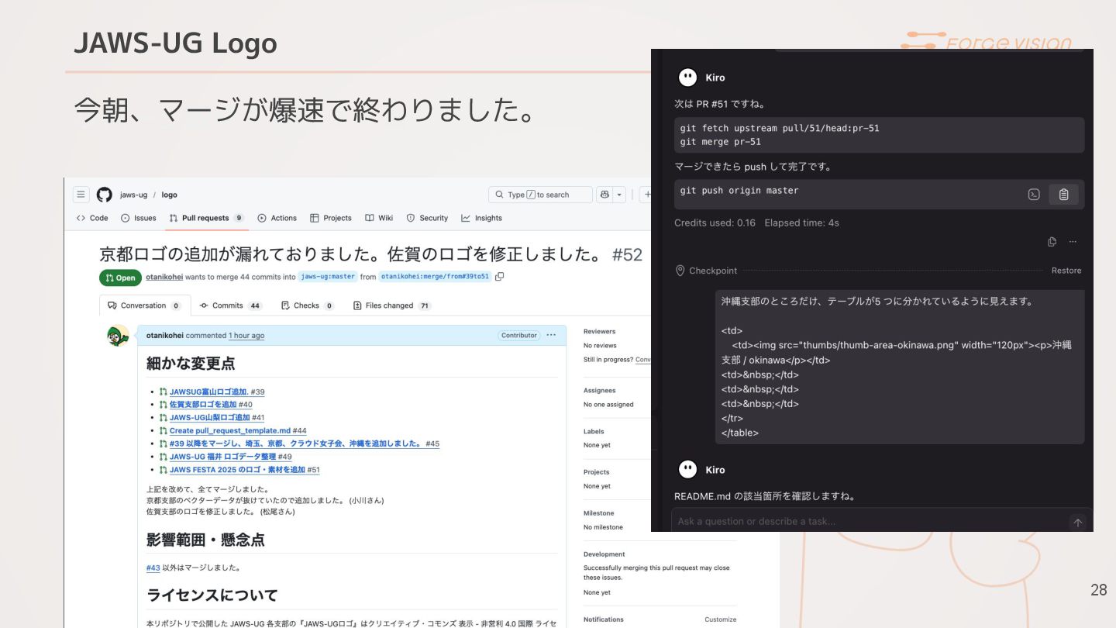The height and width of the screenshot is (628, 1116).
Task: Click the otanikohei avatar image
Action: pyautogui.click(x=118, y=336)
